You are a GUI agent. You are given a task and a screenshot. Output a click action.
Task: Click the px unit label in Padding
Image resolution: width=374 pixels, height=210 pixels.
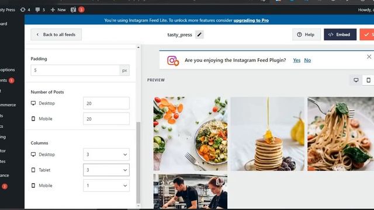click(x=124, y=70)
